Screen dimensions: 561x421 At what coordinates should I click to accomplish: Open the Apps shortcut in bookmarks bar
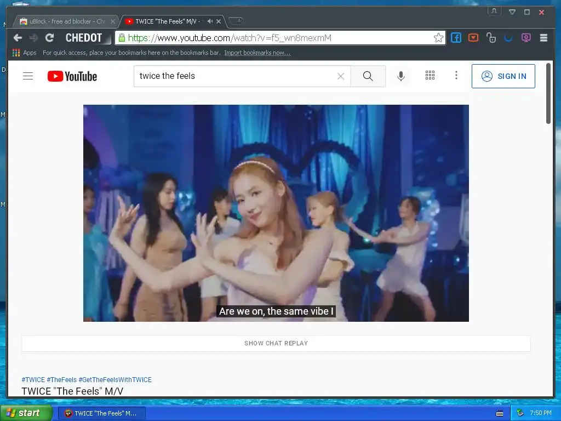pos(24,53)
